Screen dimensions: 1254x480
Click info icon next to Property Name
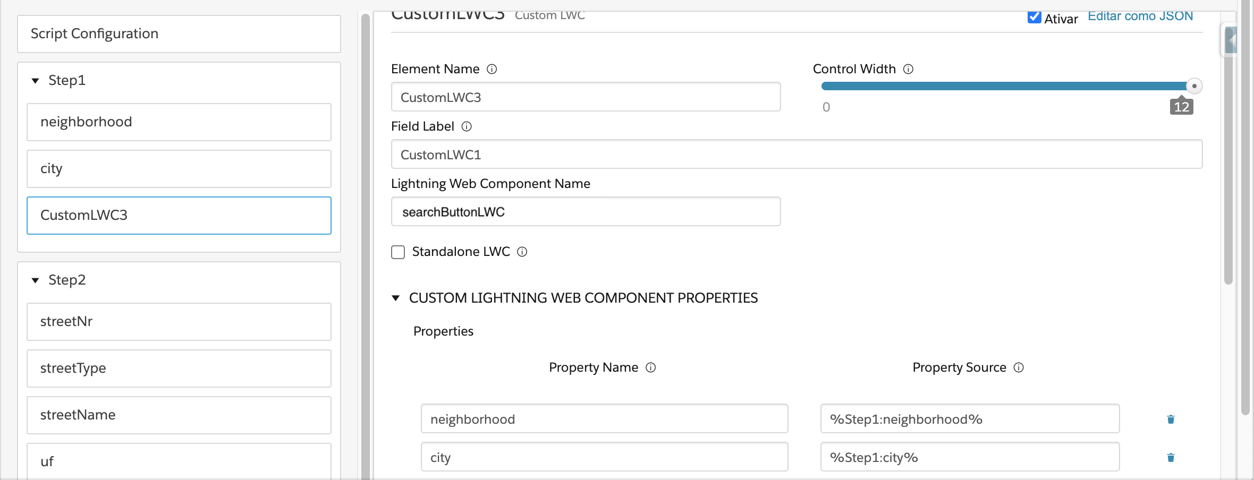point(651,367)
